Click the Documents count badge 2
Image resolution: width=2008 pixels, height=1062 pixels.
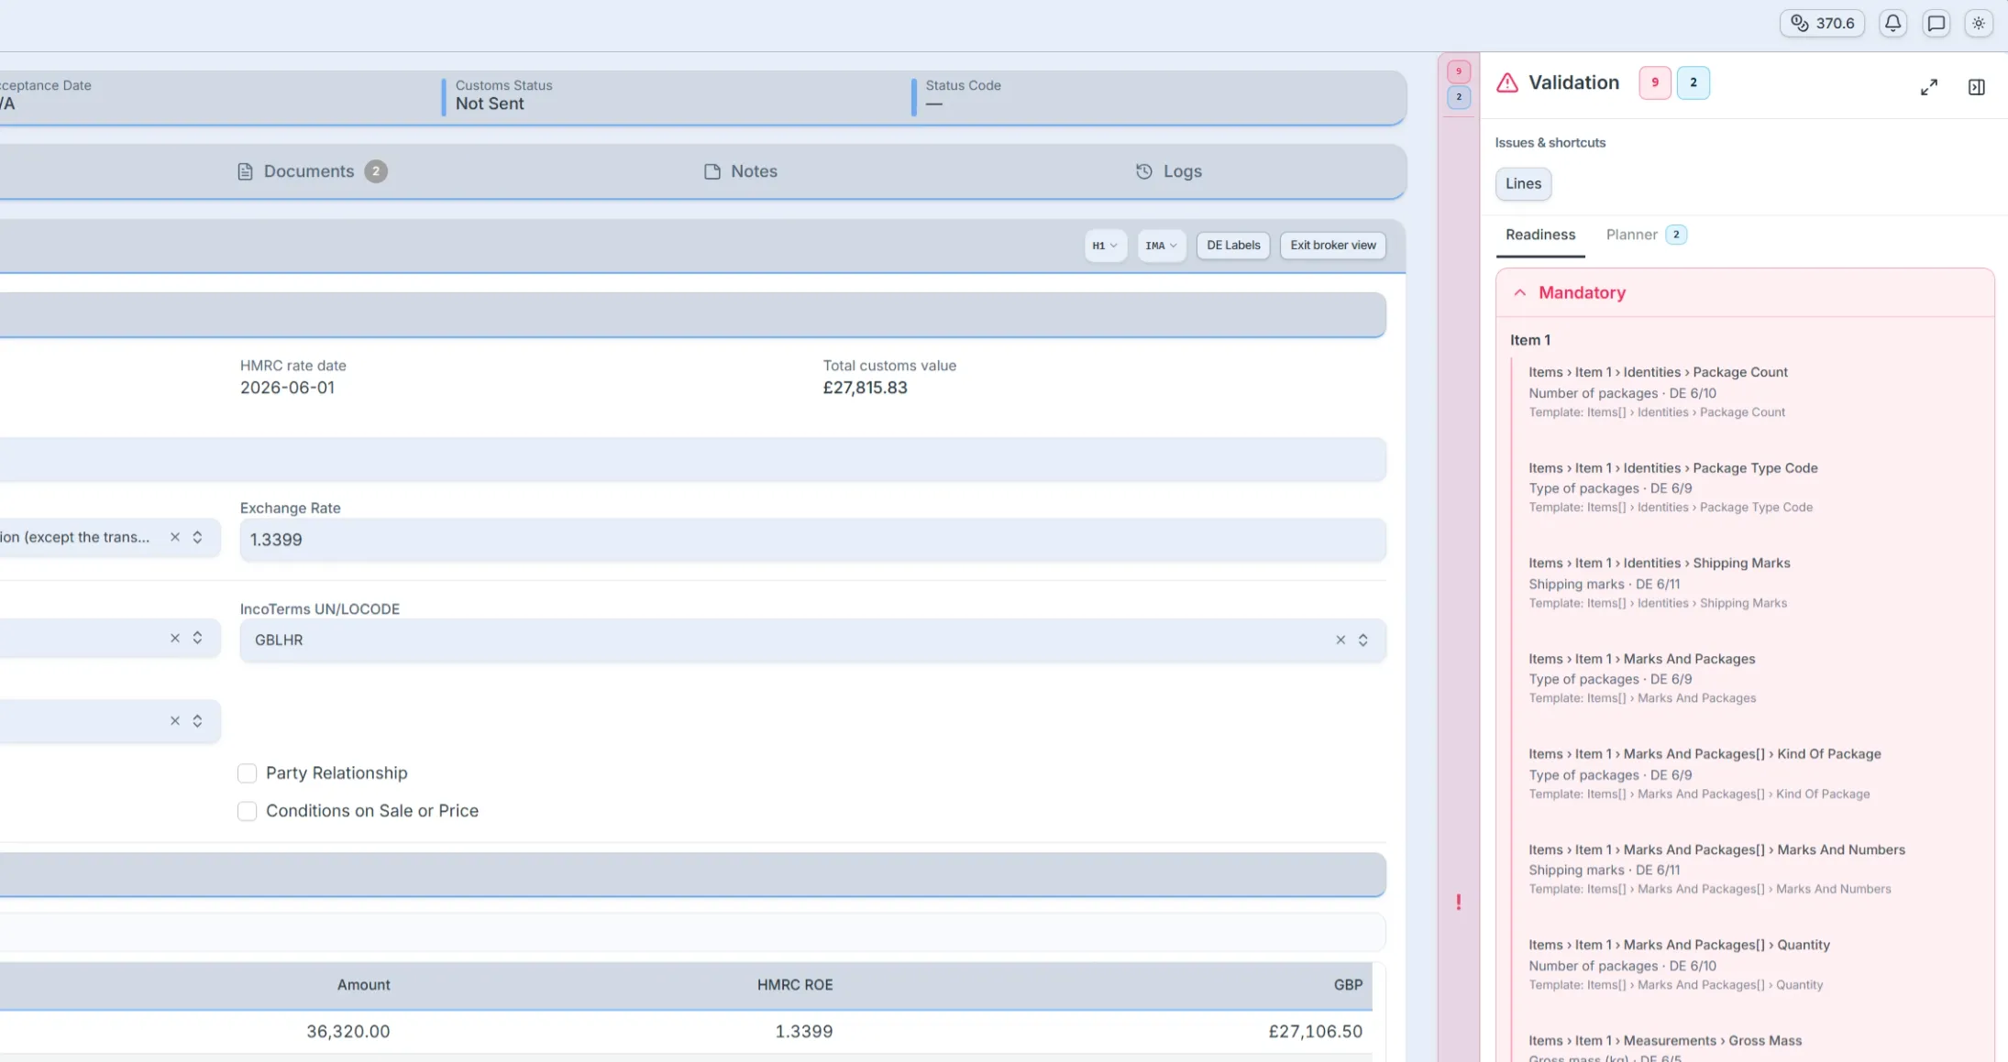tap(376, 171)
